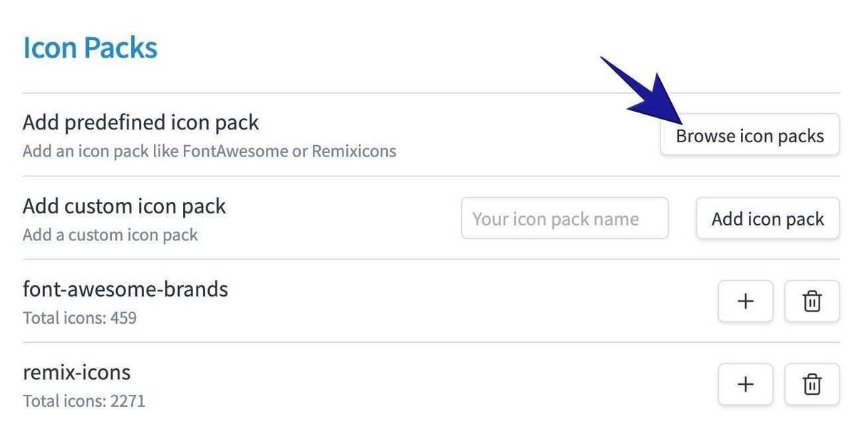Remove the remix-icons pack with the trash icon
The height and width of the screenshot is (446, 855).
(x=812, y=385)
